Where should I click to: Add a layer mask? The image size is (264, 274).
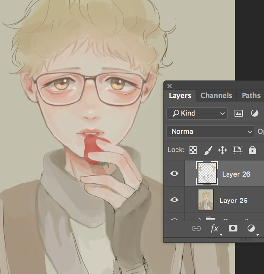pos(233,228)
